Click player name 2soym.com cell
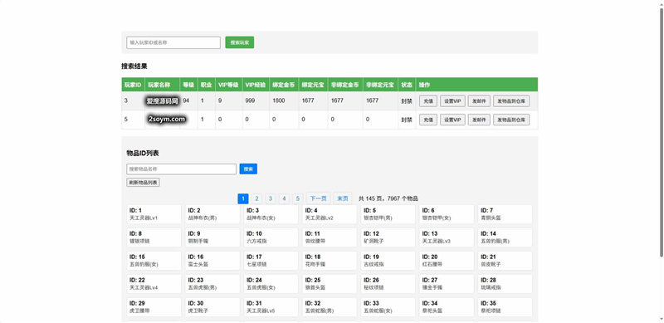This screenshot has width=664, height=323. click(167, 120)
